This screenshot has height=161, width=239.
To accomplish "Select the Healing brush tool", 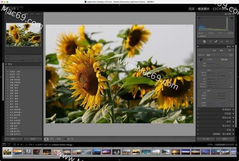I will click(216, 41).
